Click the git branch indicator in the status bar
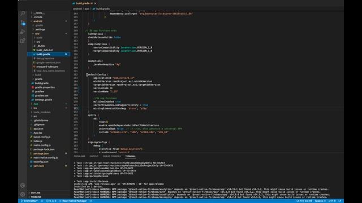 click(29, 201)
